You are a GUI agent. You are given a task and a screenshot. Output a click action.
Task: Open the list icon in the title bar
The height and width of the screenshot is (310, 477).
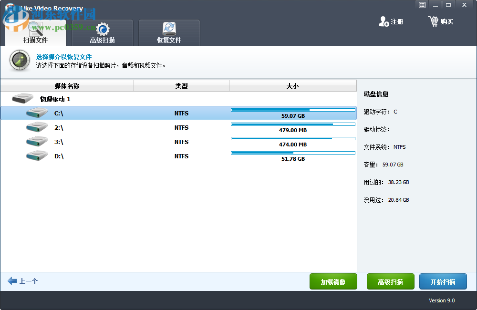[422, 5]
